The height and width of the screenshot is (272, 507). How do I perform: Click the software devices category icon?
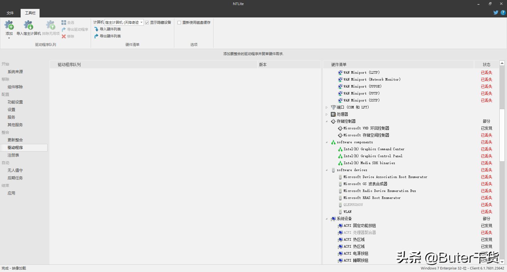point(333,170)
